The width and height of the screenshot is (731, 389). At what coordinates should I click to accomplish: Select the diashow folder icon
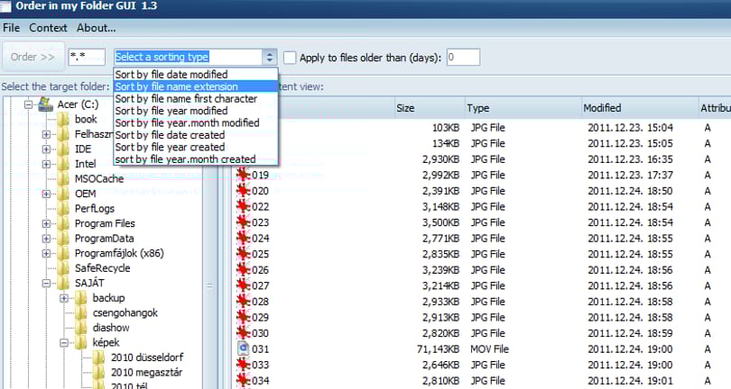click(x=80, y=328)
